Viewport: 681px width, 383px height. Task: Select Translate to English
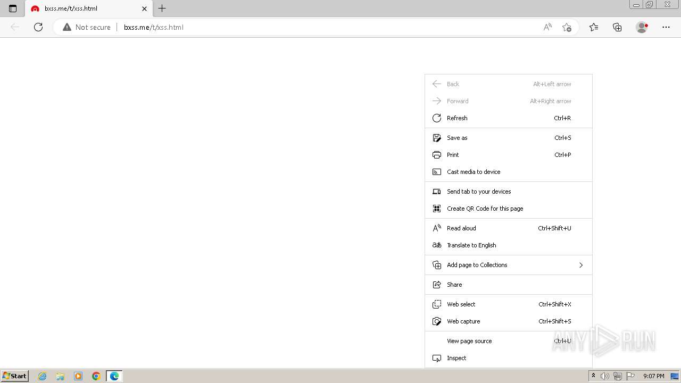[x=509, y=245]
